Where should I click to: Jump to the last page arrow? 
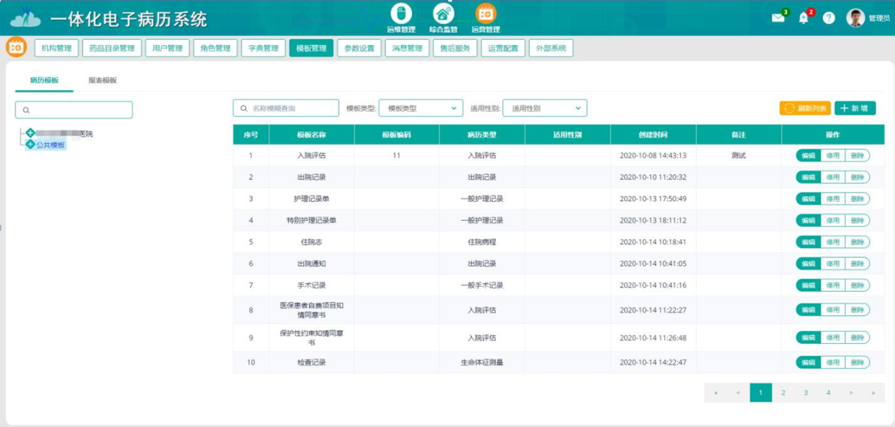pyautogui.click(x=873, y=393)
